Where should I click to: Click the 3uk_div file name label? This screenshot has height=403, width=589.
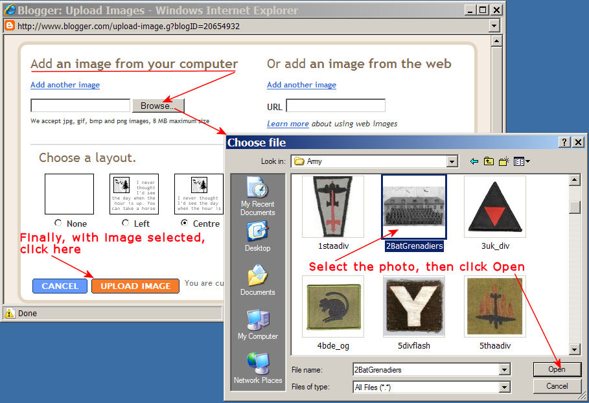point(496,246)
